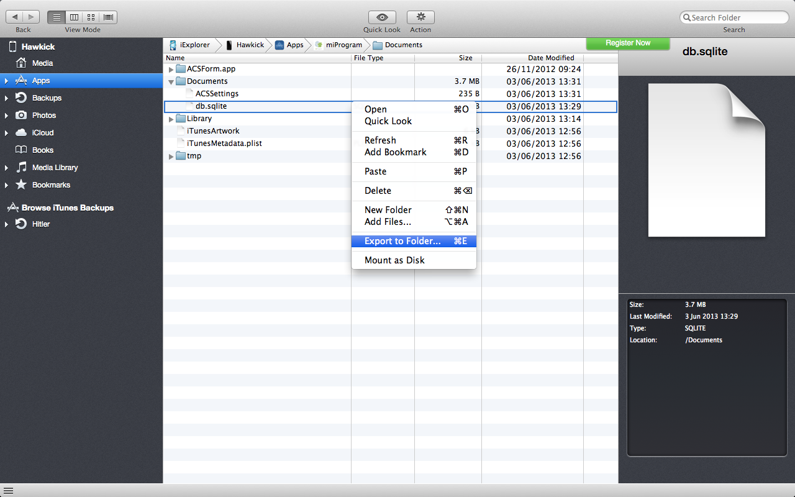The image size is (795, 497).
Task: Open Bookmarks star item in sidebar
Action: coord(81,185)
